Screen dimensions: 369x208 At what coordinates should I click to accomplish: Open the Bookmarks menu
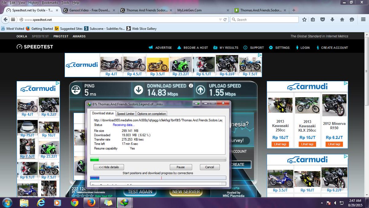tap(50, 2)
